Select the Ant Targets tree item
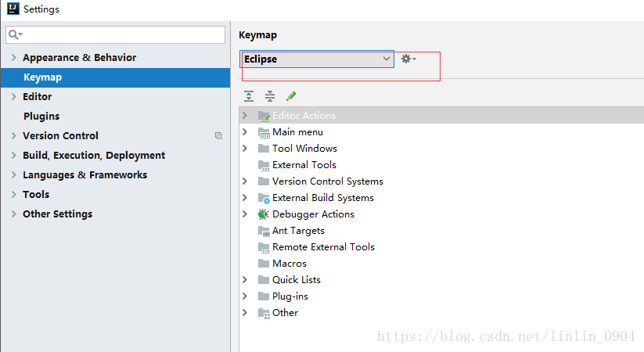Screen dimensions: 644x352 (x=298, y=231)
